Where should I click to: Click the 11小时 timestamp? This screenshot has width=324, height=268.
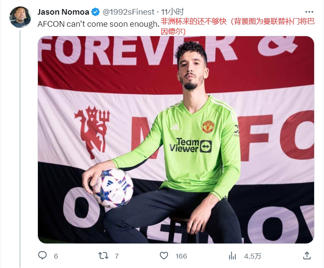(x=172, y=12)
